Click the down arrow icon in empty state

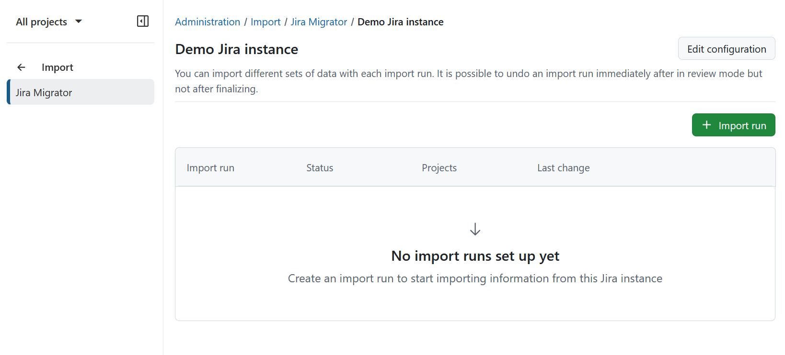pyautogui.click(x=475, y=229)
